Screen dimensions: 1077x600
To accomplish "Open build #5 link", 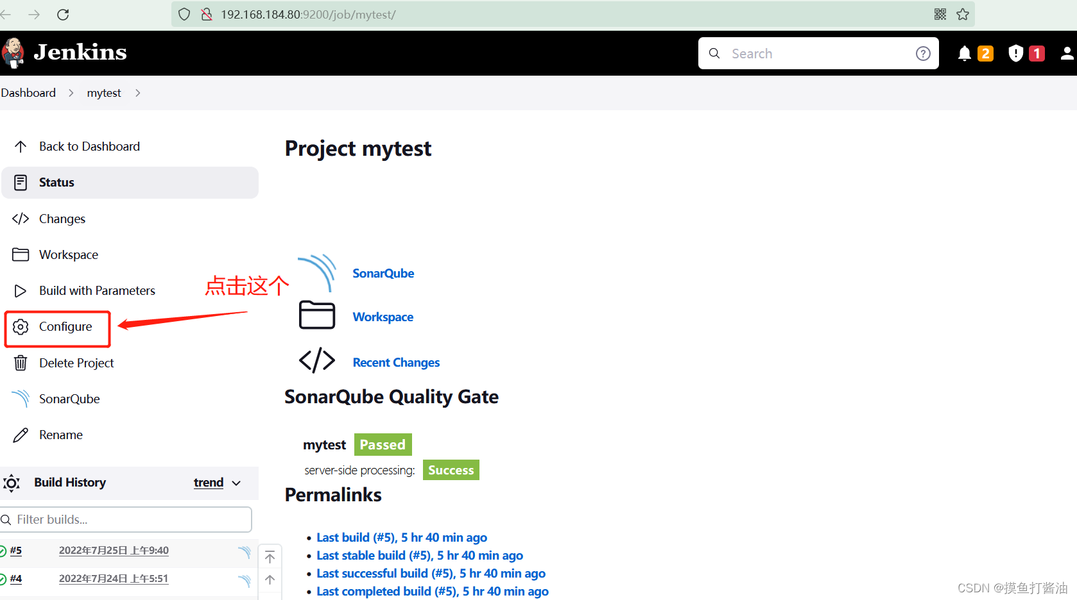I will (x=16, y=551).
